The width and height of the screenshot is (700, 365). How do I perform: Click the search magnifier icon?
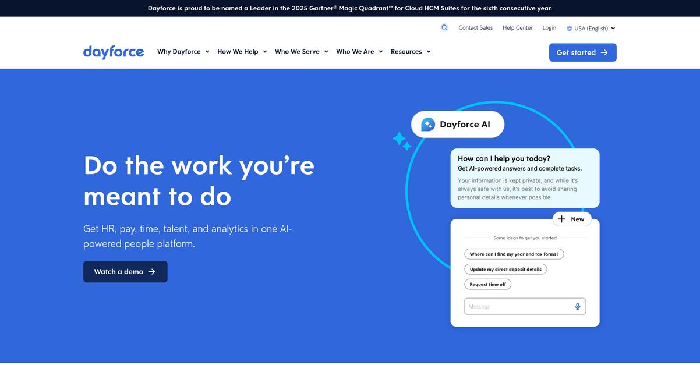[444, 27]
